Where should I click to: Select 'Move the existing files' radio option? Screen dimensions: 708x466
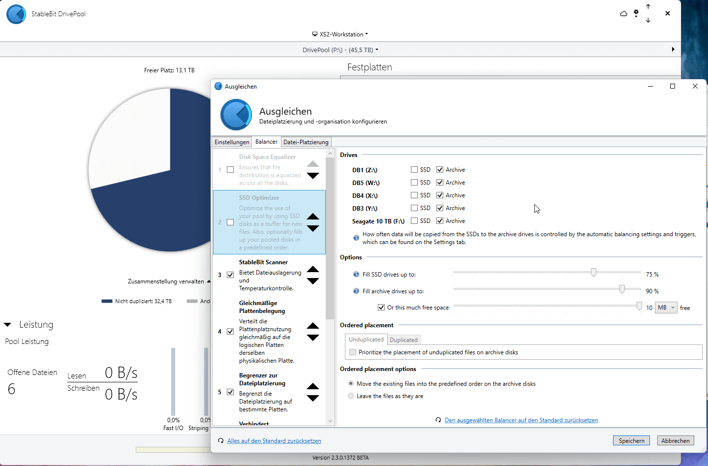(x=351, y=383)
